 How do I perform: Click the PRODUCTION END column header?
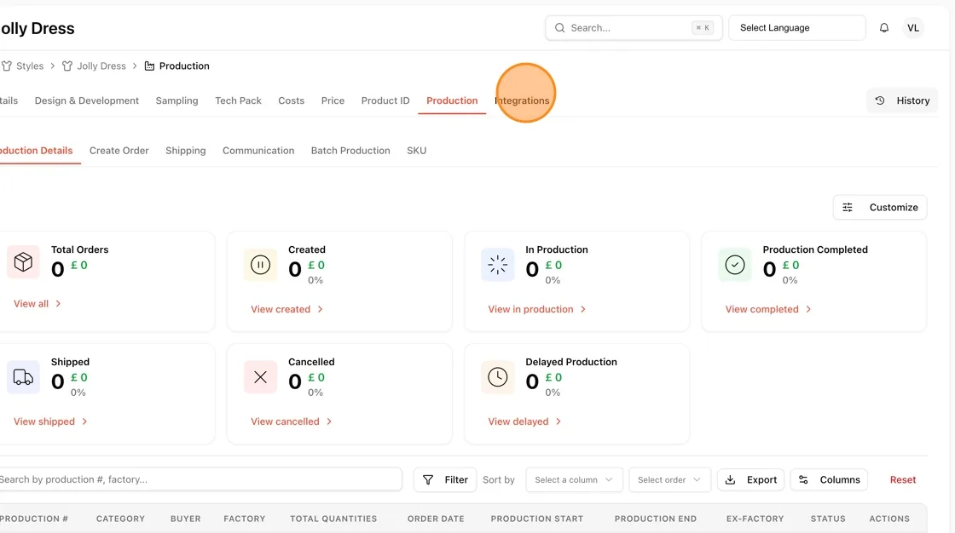tap(656, 519)
